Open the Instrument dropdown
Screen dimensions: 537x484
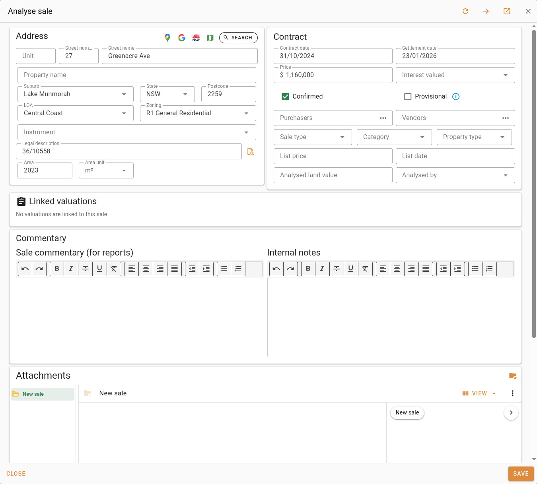pos(137,132)
